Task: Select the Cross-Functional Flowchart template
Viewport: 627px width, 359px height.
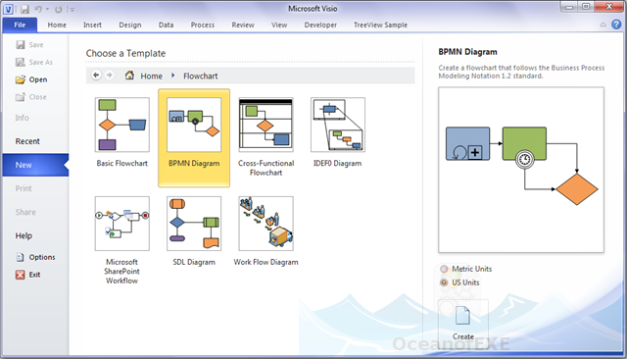Action: pyautogui.click(x=265, y=137)
